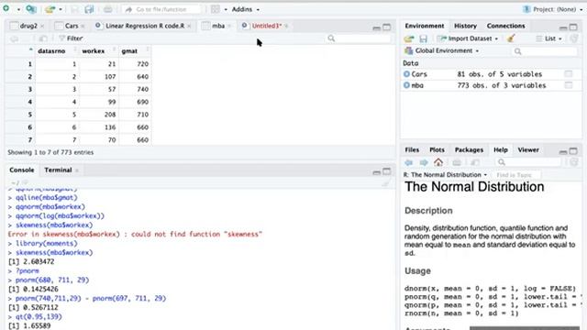The width and height of the screenshot is (587, 330).
Task: Close the Linear Regression R code.R tab
Action: click(x=189, y=26)
